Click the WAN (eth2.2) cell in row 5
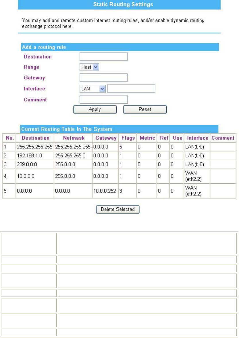This screenshot has width=239, height=338. tap(197, 191)
